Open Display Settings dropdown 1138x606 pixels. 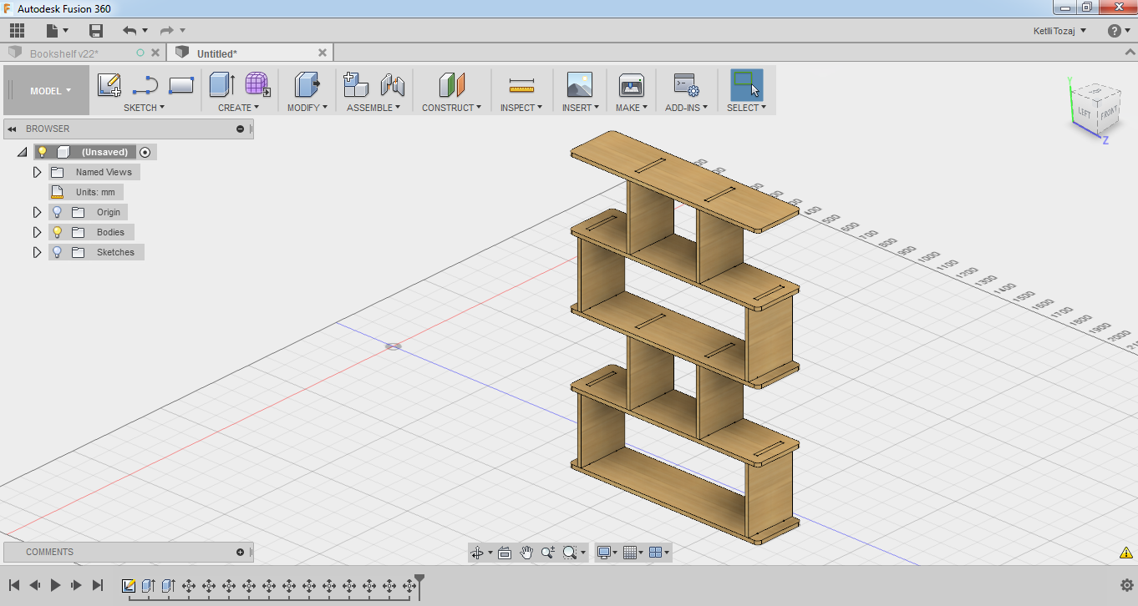point(607,553)
